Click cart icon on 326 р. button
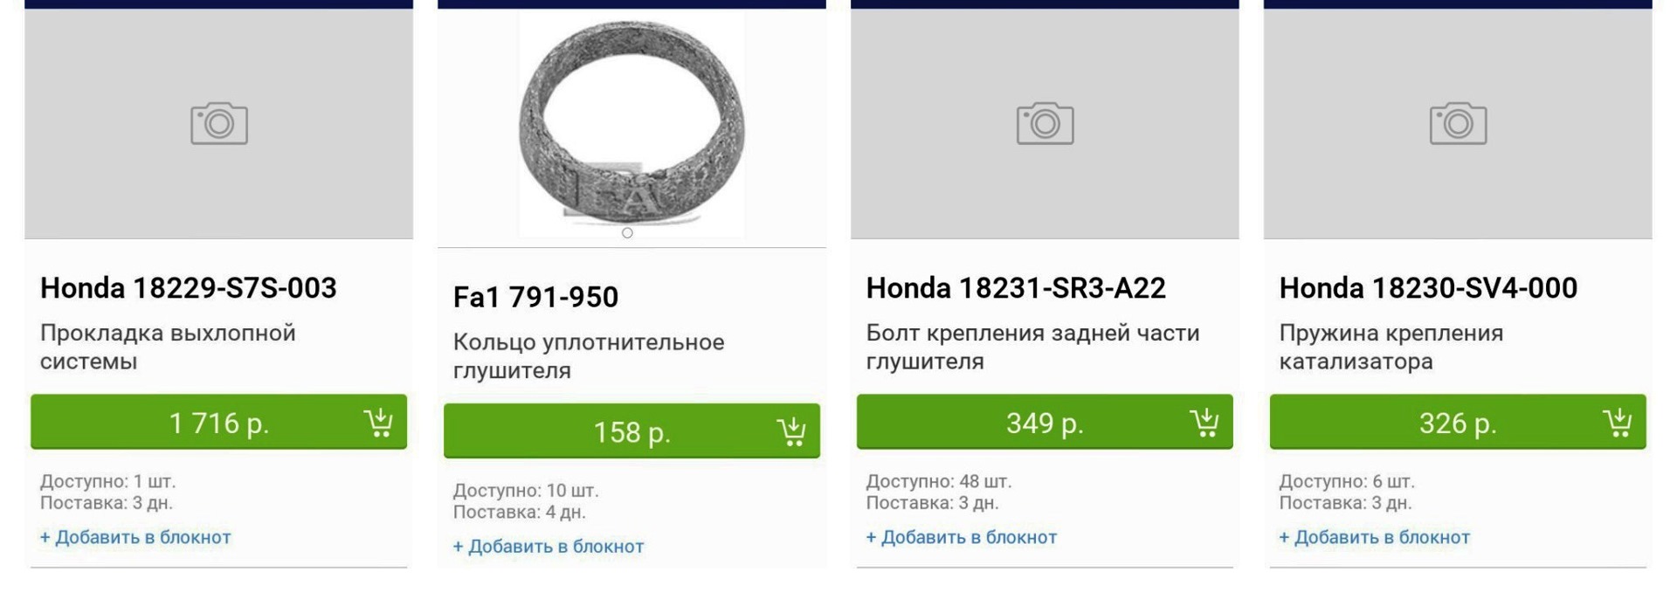Image resolution: width=1677 pixels, height=592 pixels. 1618,423
